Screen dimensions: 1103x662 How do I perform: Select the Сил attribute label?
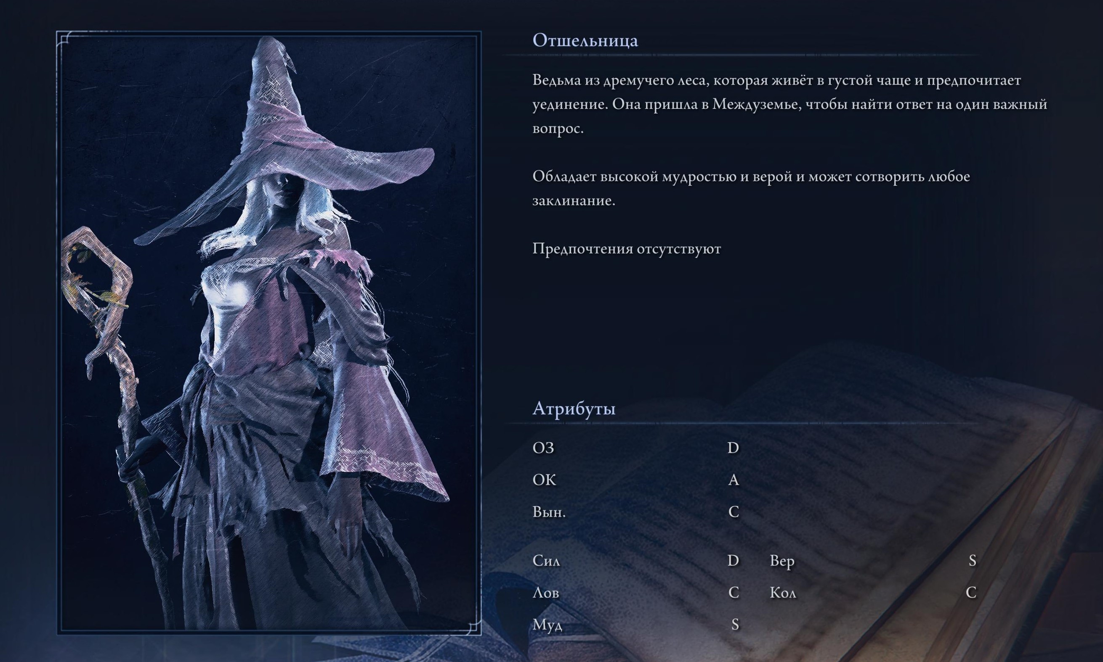pyautogui.click(x=546, y=561)
